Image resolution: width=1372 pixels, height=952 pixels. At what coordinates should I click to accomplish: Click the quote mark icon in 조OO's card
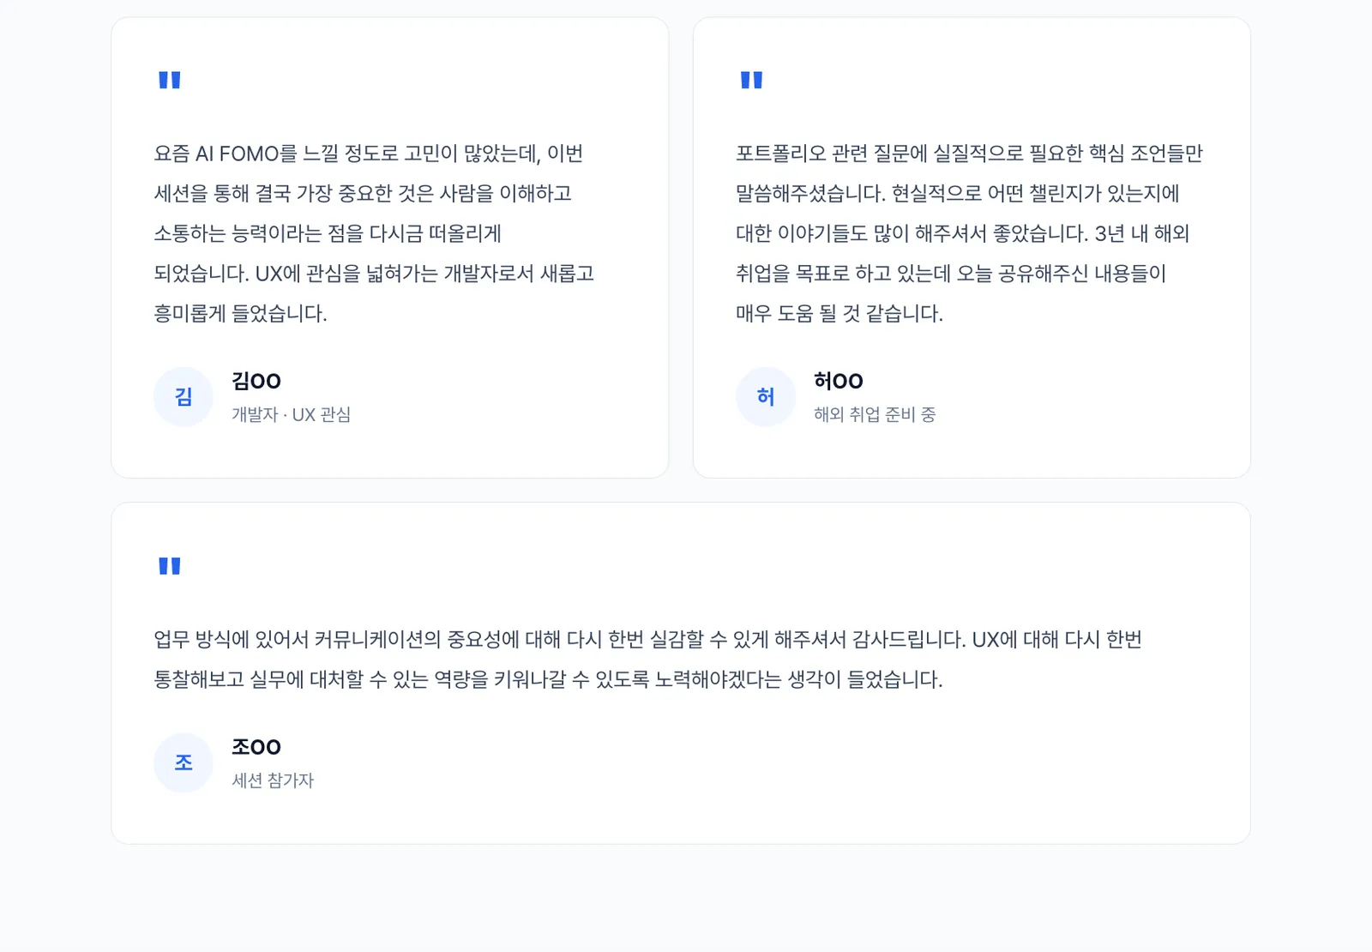(170, 566)
